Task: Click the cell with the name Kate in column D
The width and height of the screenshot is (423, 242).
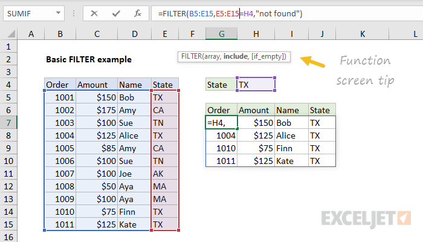Action: [x=134, y=224]
